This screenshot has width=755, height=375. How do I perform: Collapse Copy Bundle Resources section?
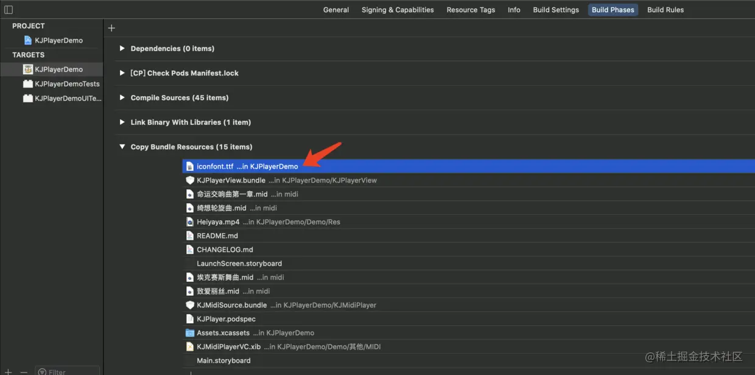click(122, 147)
